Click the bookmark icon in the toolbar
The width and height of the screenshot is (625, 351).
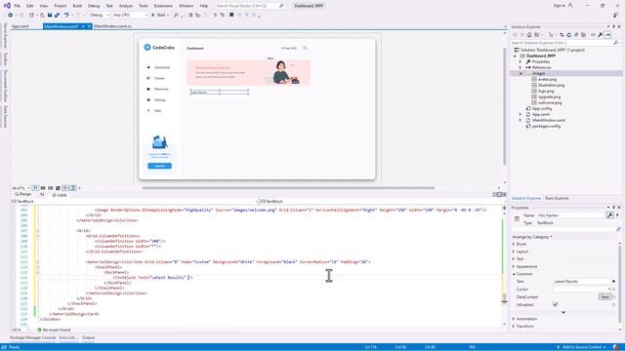tap(231, 16)
